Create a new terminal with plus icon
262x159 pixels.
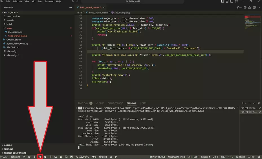click(243, 103)
